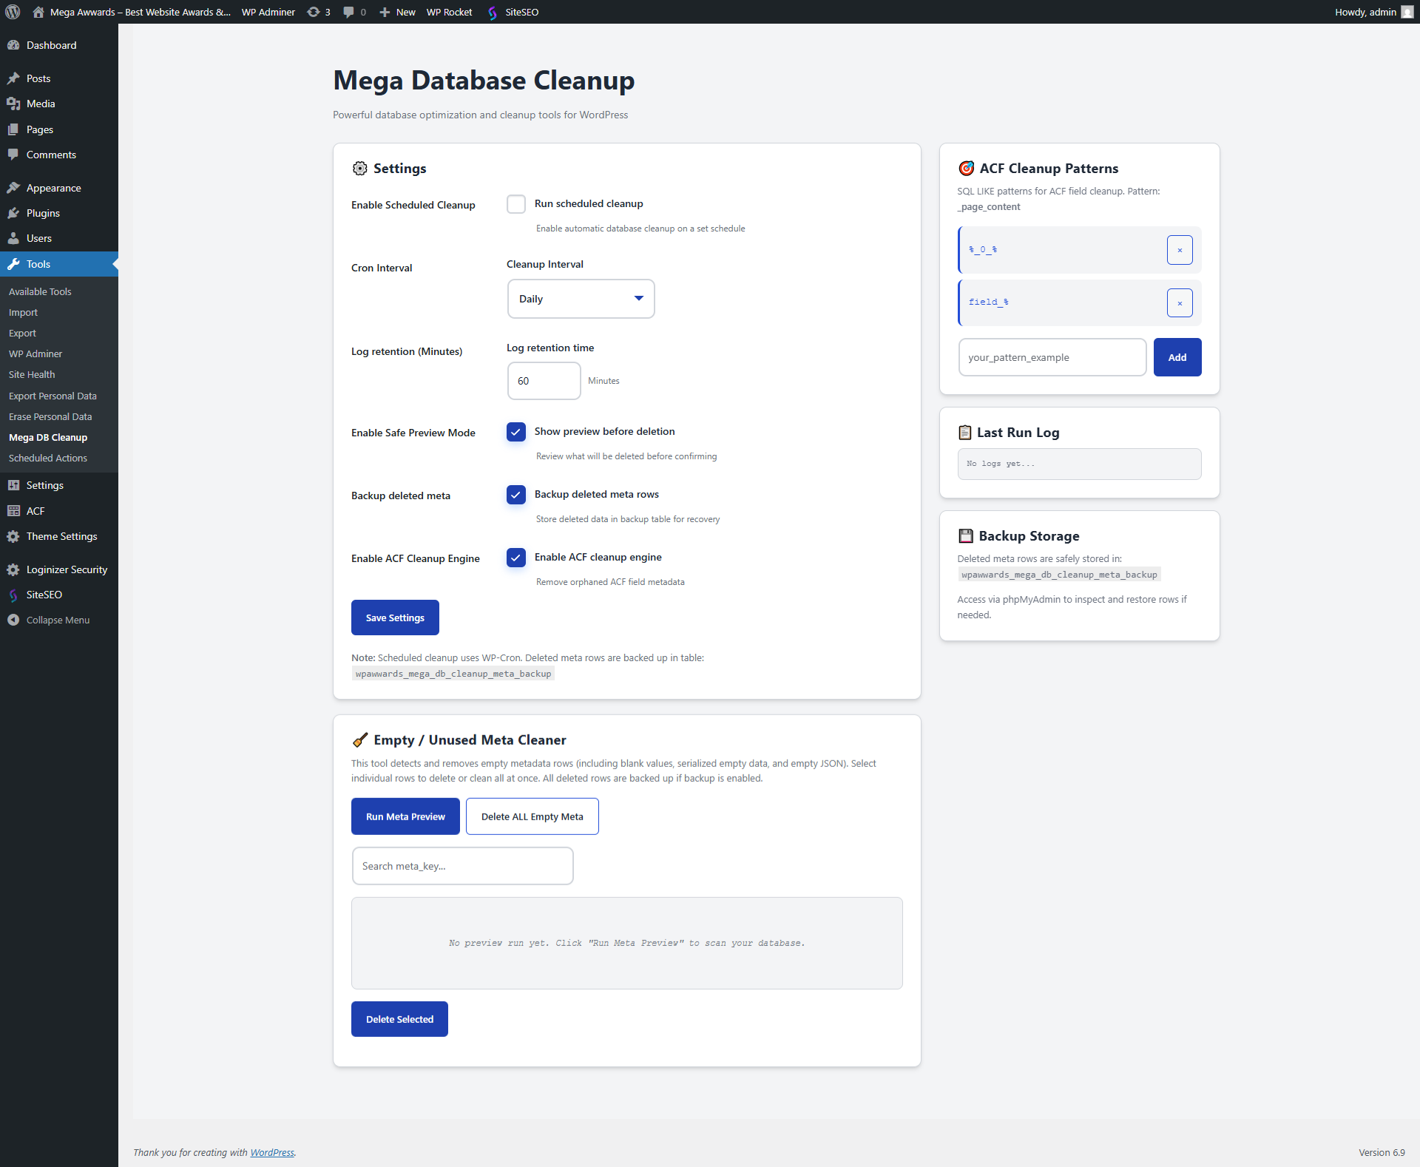The height and width of the screenshot is (1167, 1420).
Task: Expand the New content menu
Action: (398, 12)
